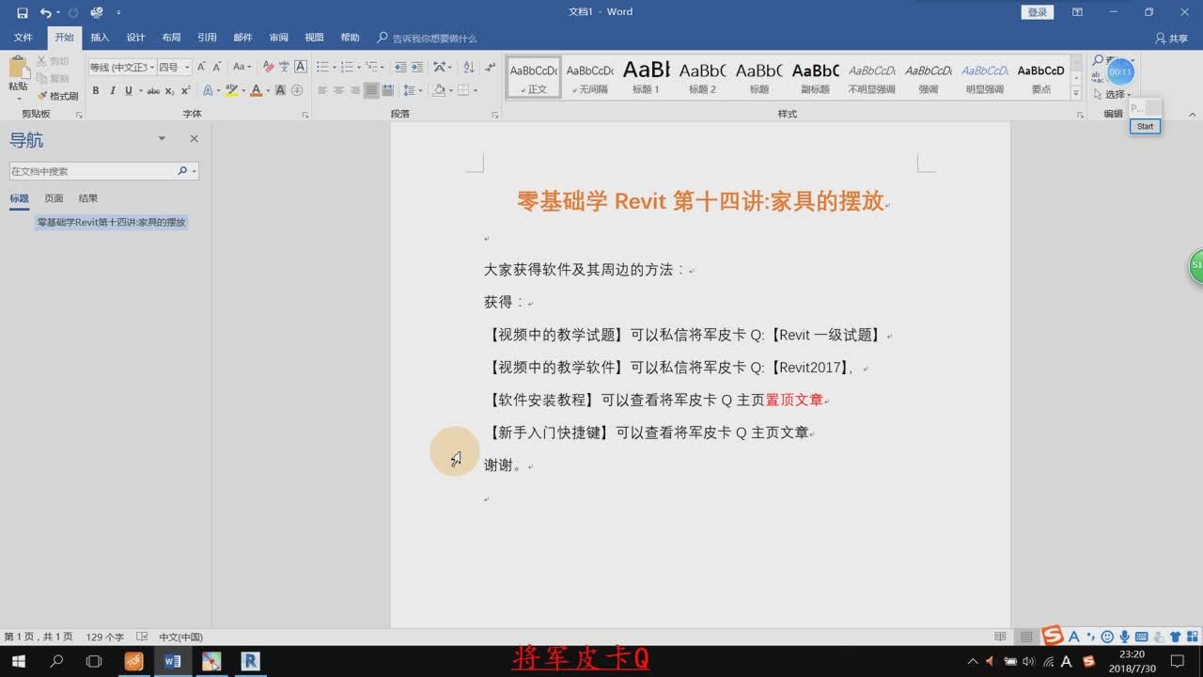Apply paragraph shading fill color
Screen dimensions: 1203x677
(x=439, y=91)
